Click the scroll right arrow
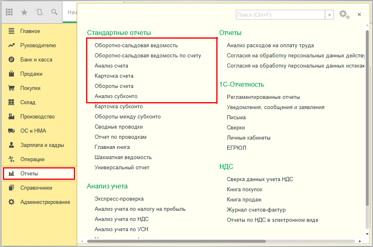This screenshot has width=373, height=247. [360, 241]
